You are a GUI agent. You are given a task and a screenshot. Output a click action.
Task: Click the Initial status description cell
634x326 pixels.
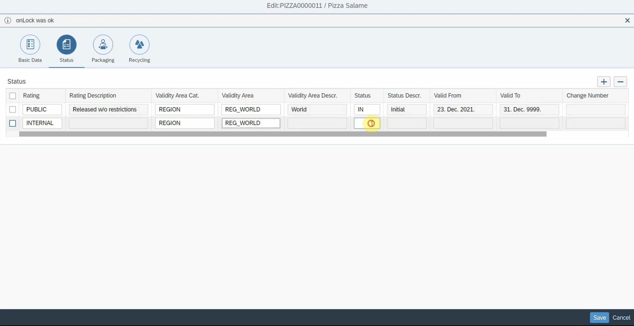(x=407, y=109)
